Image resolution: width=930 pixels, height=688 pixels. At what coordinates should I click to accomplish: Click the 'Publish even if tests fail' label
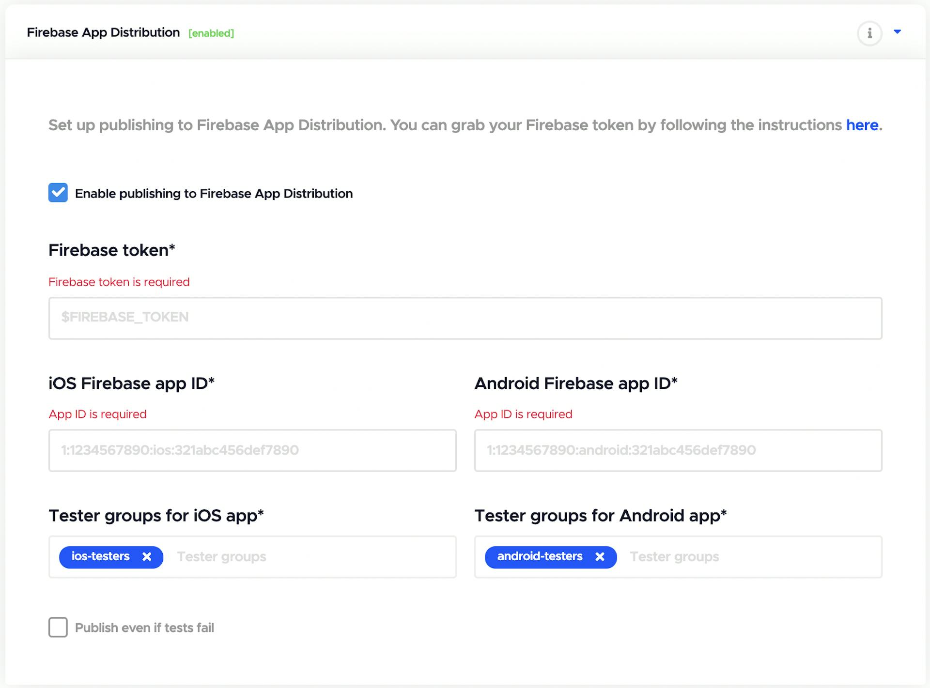pos(144,628)
